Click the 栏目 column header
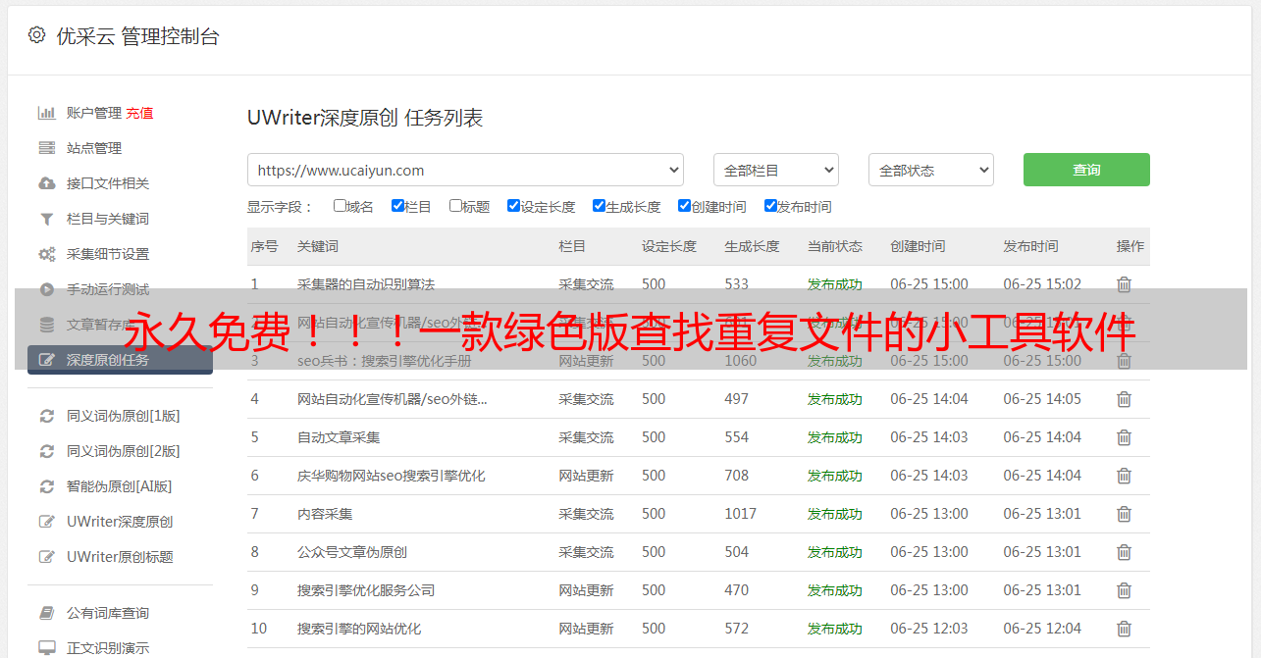The image size is (1261, 658). click(x=572, y=246)
